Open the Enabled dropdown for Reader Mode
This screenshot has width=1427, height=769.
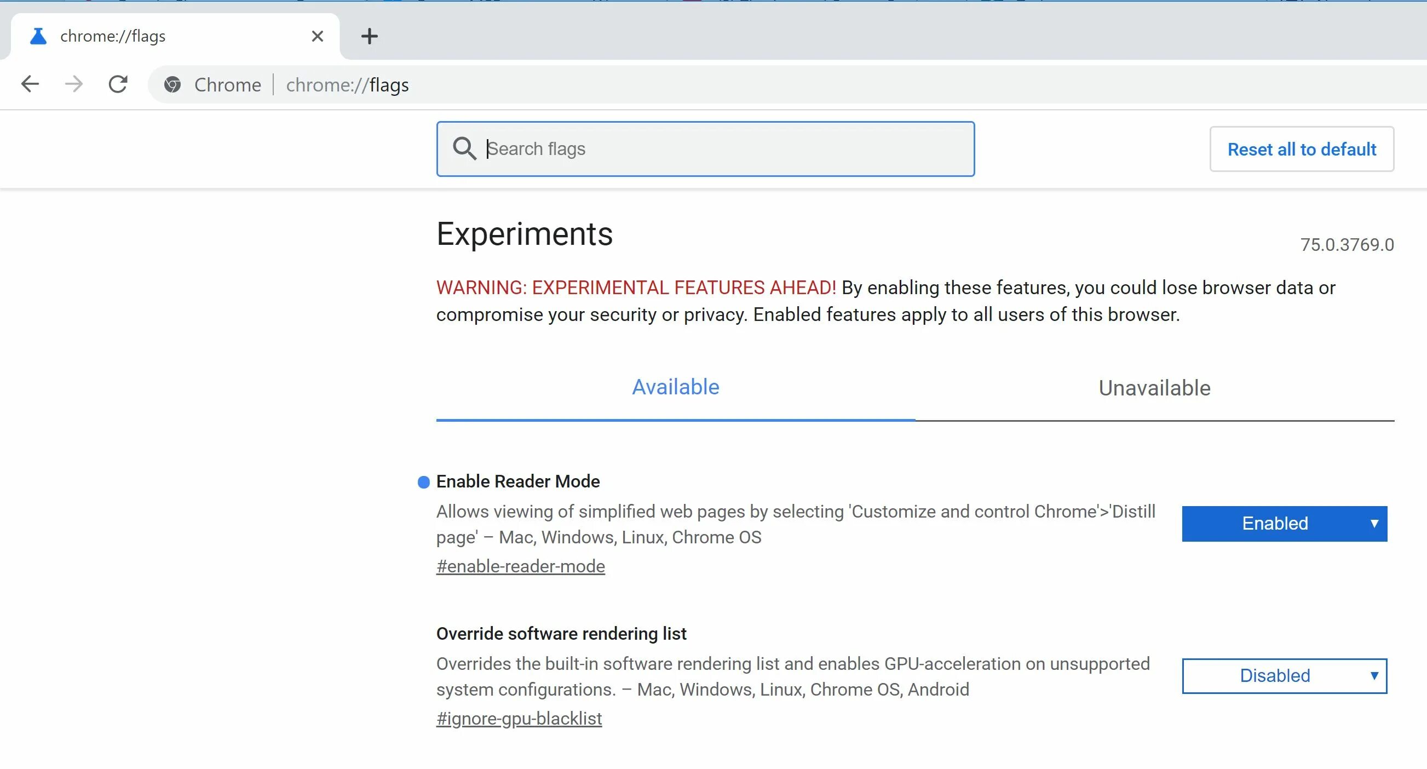(1274, 523)
